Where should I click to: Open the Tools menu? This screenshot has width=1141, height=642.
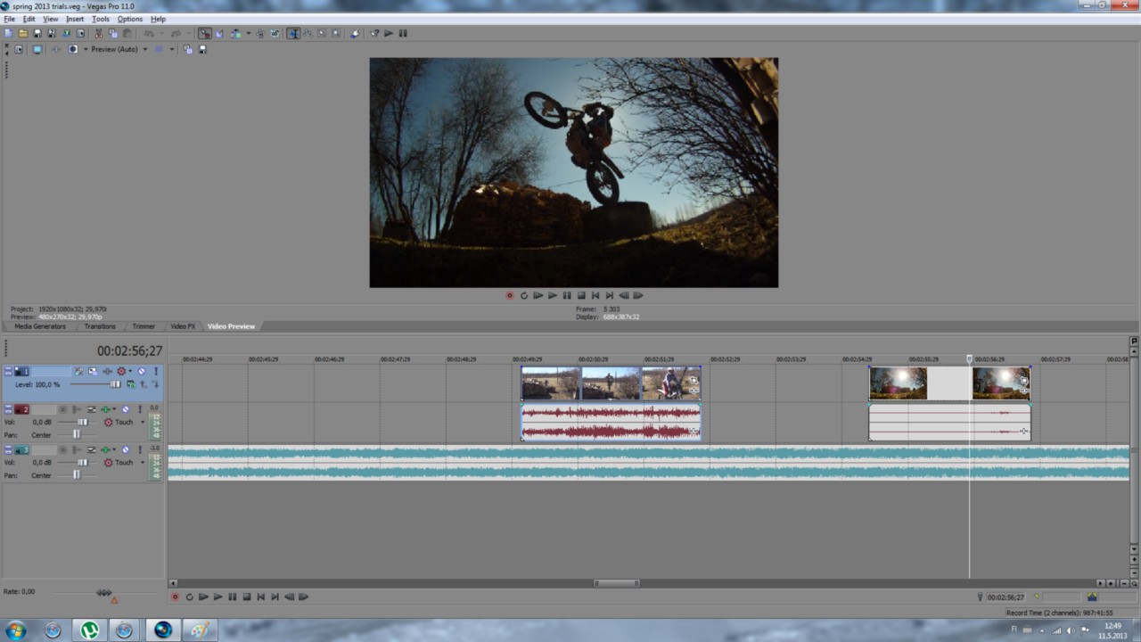101,19
